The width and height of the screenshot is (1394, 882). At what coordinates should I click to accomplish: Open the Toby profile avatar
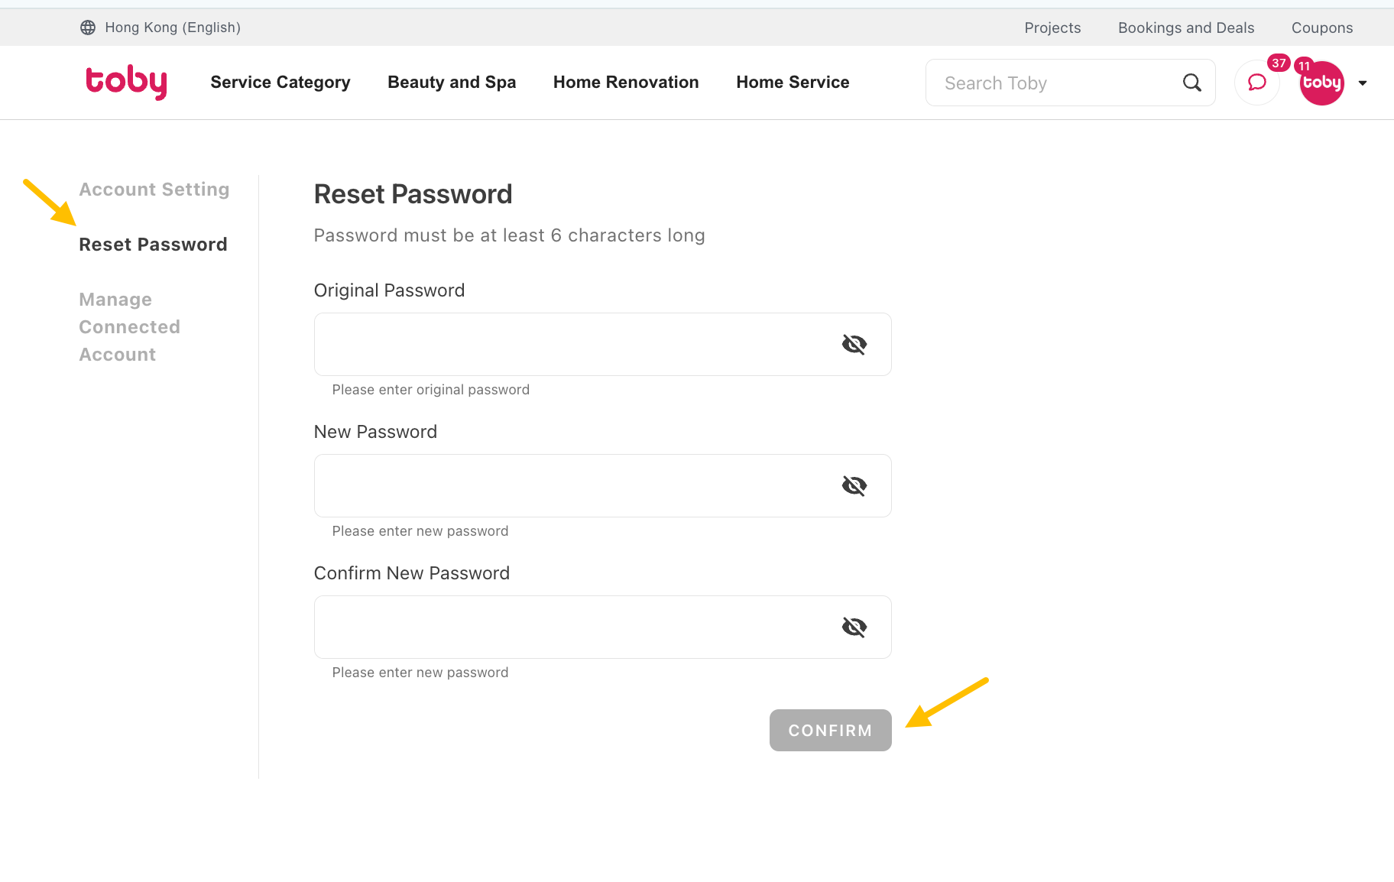pos(1321,83)
